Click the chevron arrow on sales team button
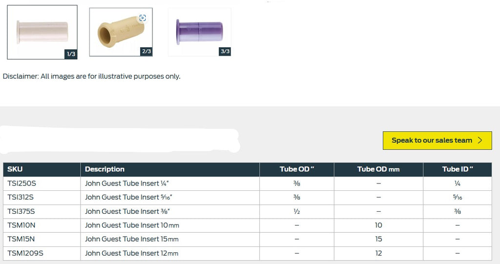This screenshot has height=264, width=500. point(480,140)
